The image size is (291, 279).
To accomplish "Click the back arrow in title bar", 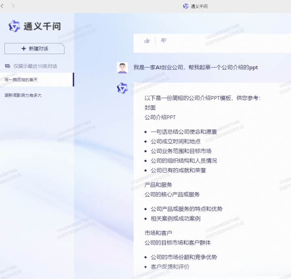I will 3,6.
